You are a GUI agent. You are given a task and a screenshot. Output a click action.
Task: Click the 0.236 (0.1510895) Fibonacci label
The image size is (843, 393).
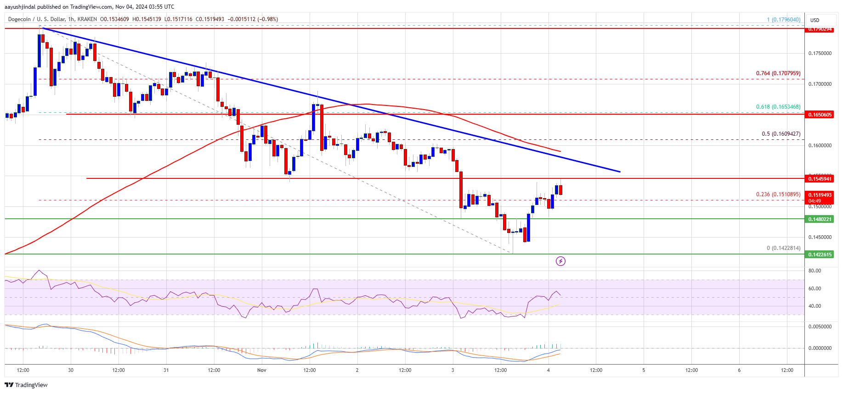click(778, 194)
